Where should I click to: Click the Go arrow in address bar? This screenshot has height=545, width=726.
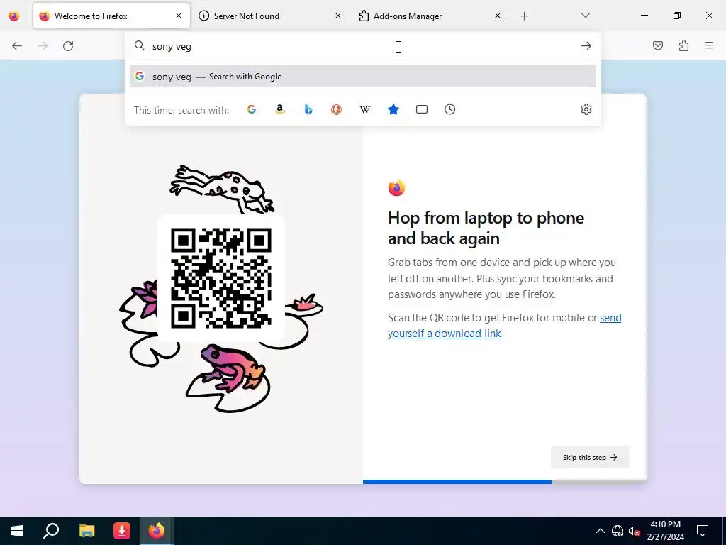[x=586, y=46]
